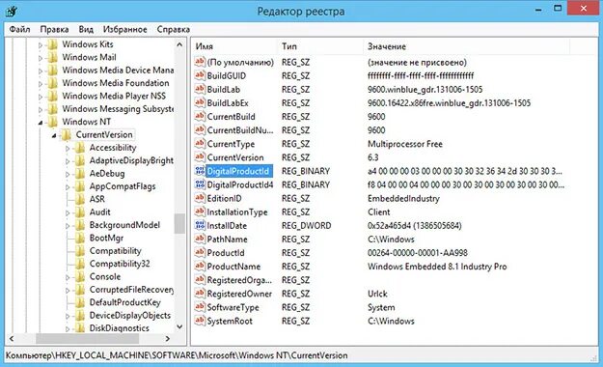Select the RegisteredOrga... value name
The image size is (603, 367).
click(239, 280)
